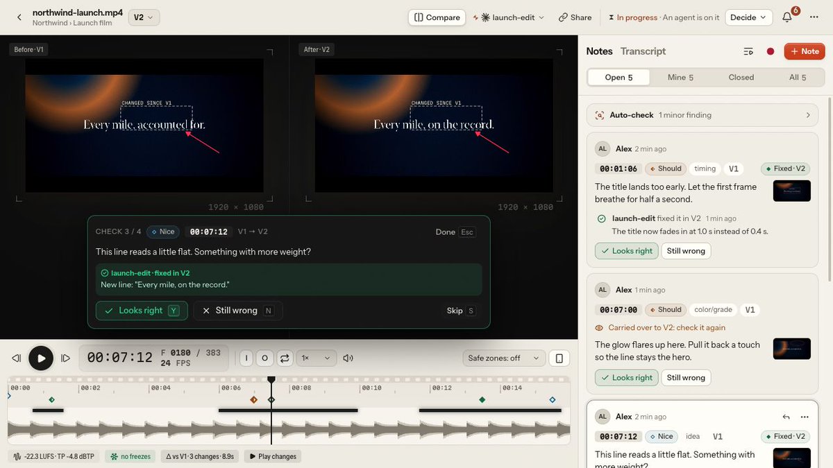This screenshot has width=833, height=468.
Task: Open the Safe zones: off dropdown
Action: tap(503, 358)
